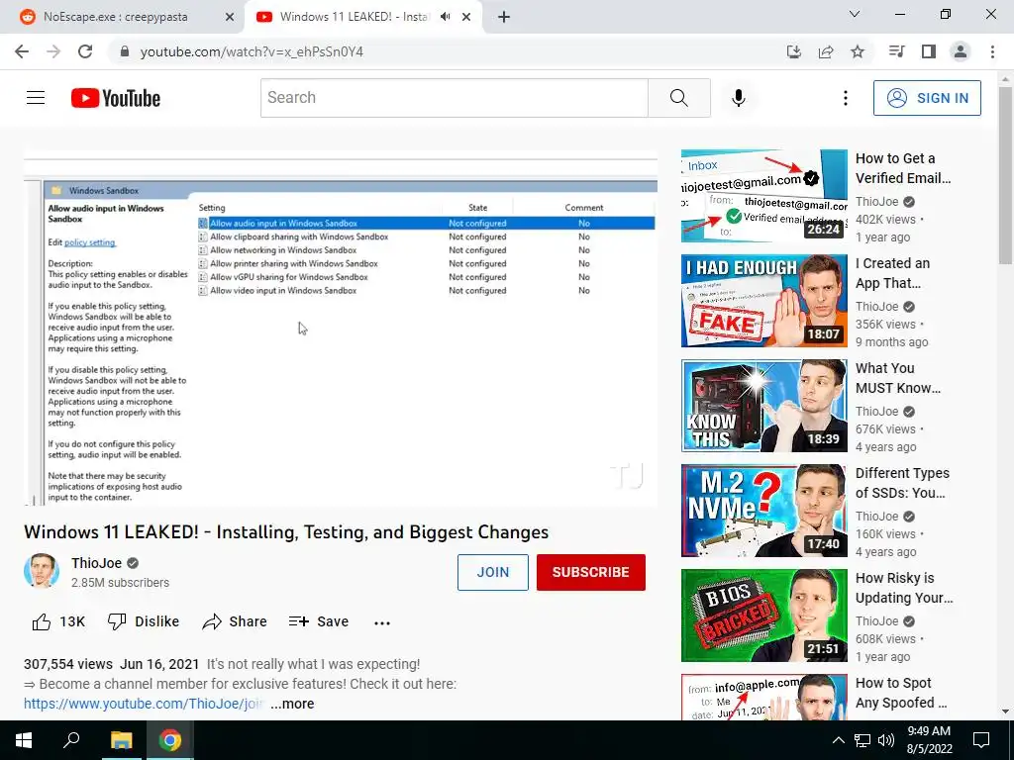The width and height of the screenshot is (1014, 760).
Task: Click the SIGN IN button
Action: click(927, 98)
